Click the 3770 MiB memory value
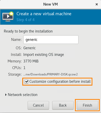This screenshot has width=101, height=113. pos(31,61)
